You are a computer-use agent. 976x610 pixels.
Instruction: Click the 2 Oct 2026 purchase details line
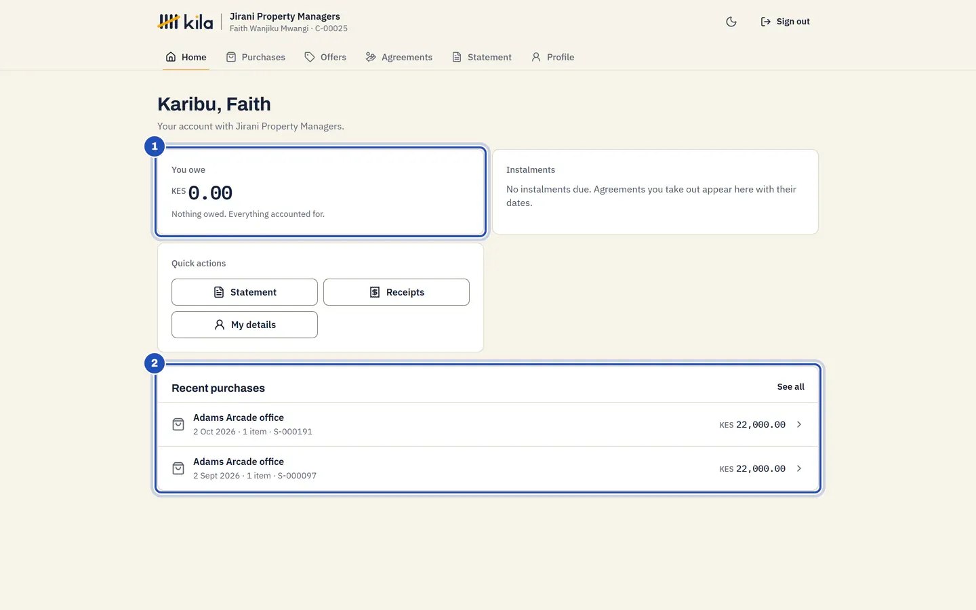253,432
